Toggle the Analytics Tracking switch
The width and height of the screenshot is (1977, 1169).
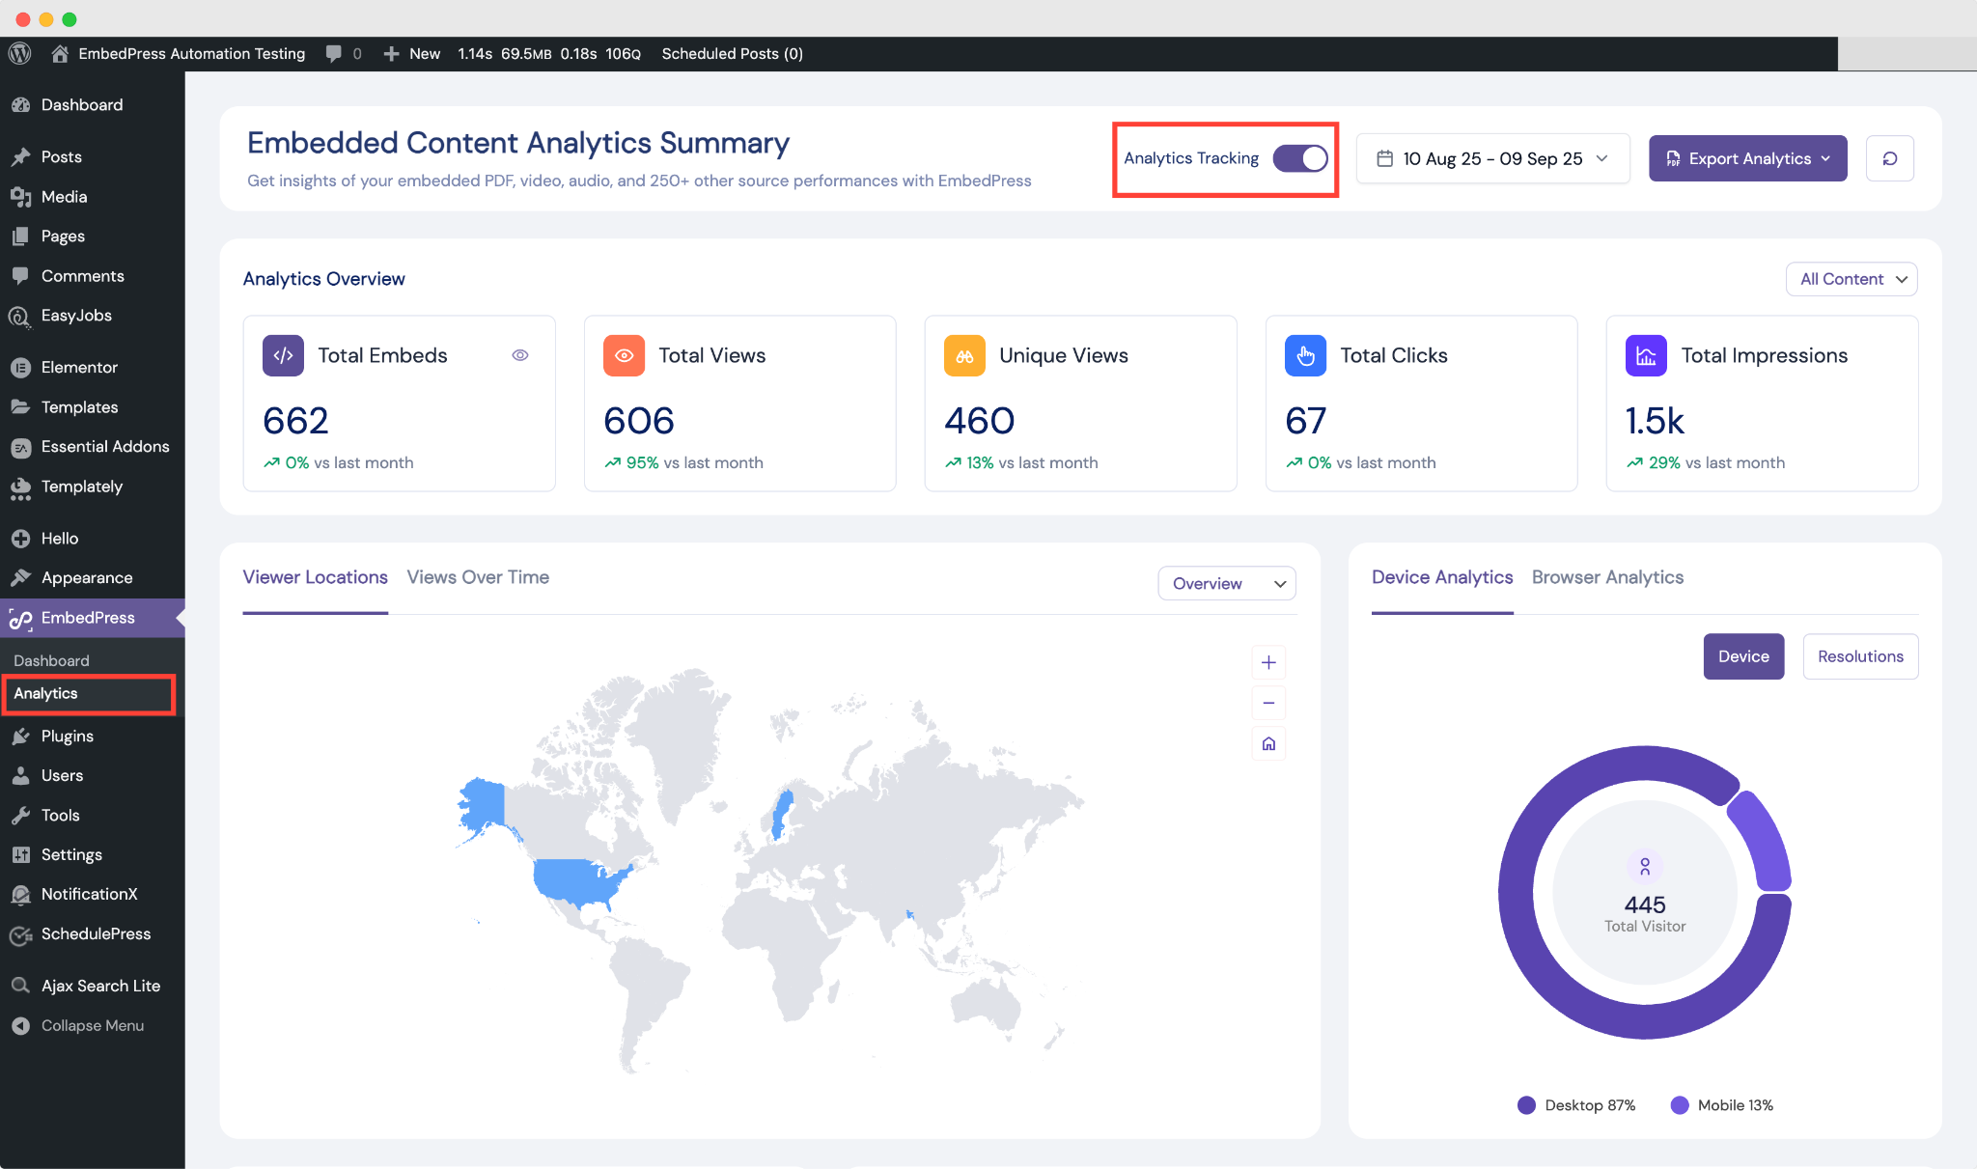(1300, 158)
